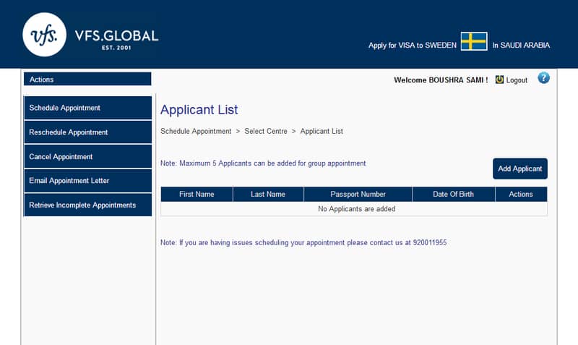Click the Applicant List page heading
The width and height of the screenshot is (578, 345).
click(199, 110)
